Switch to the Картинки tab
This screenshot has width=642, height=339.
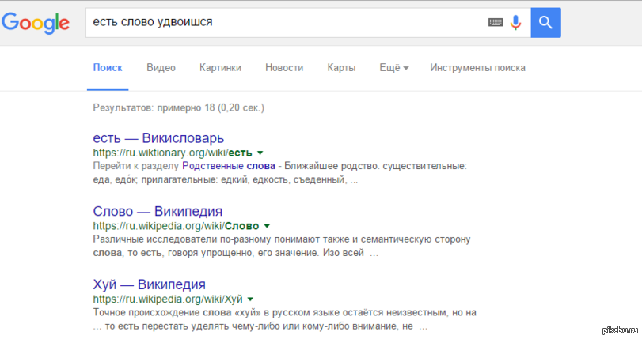(220, 68)
